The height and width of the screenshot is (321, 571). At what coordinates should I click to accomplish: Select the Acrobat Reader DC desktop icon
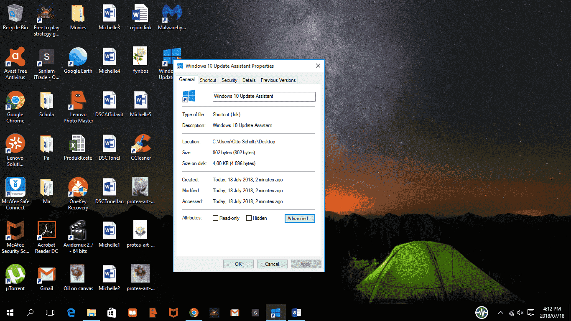tap(46, 237)
